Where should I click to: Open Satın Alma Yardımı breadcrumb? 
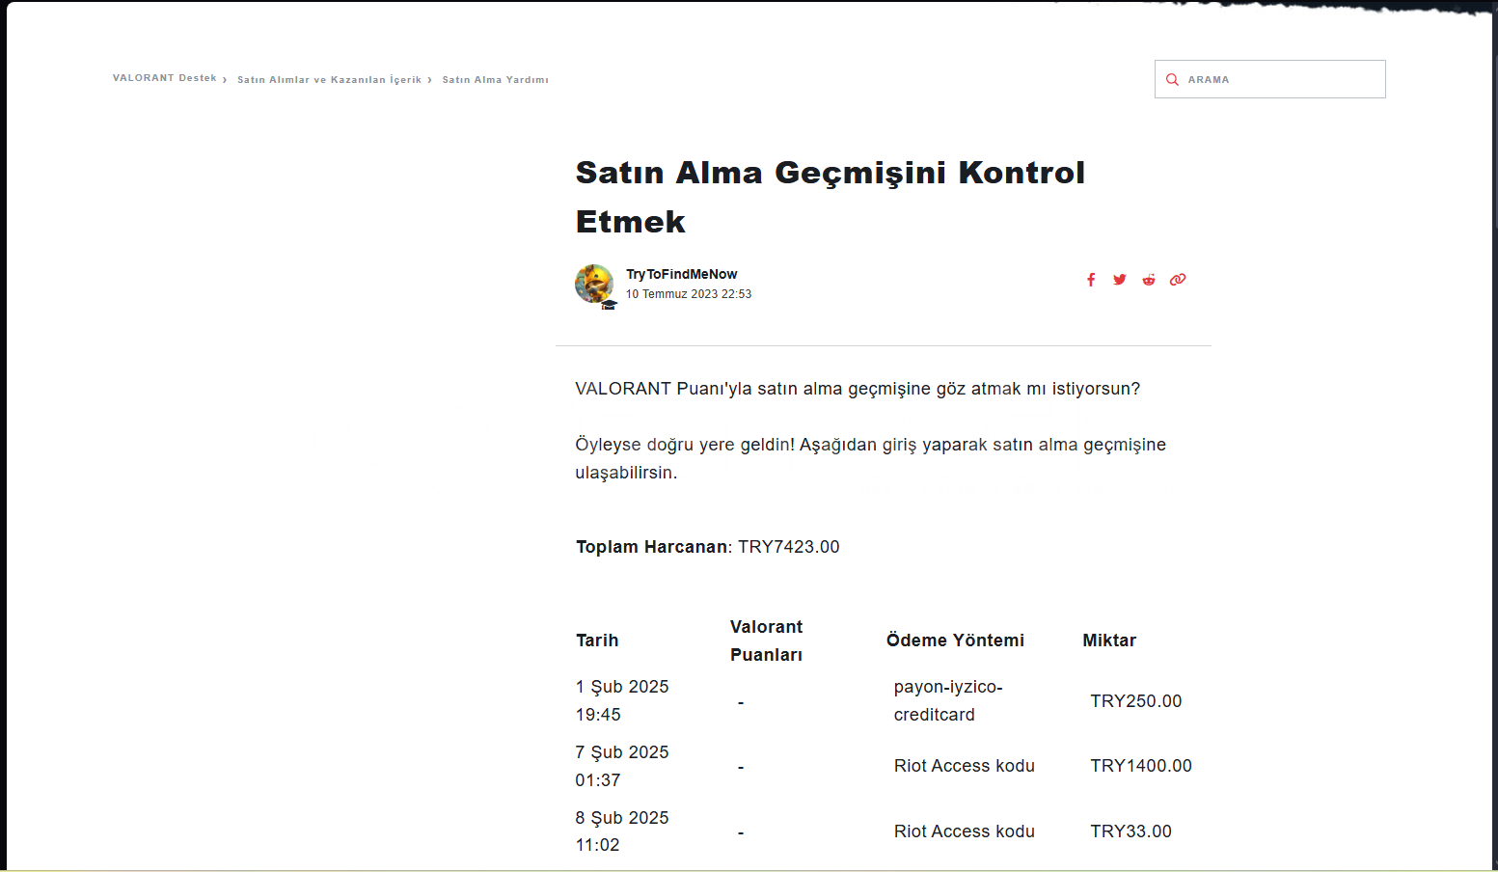496,80
